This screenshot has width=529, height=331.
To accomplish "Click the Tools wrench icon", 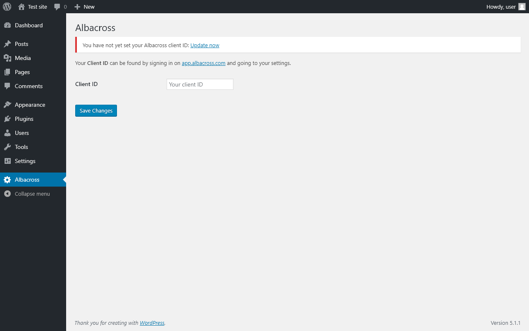I will (x=7, y=147).
